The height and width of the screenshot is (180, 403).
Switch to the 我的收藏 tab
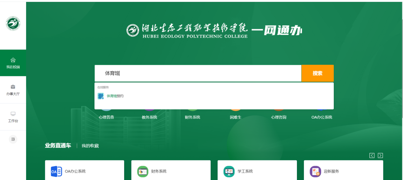(90, 146)
